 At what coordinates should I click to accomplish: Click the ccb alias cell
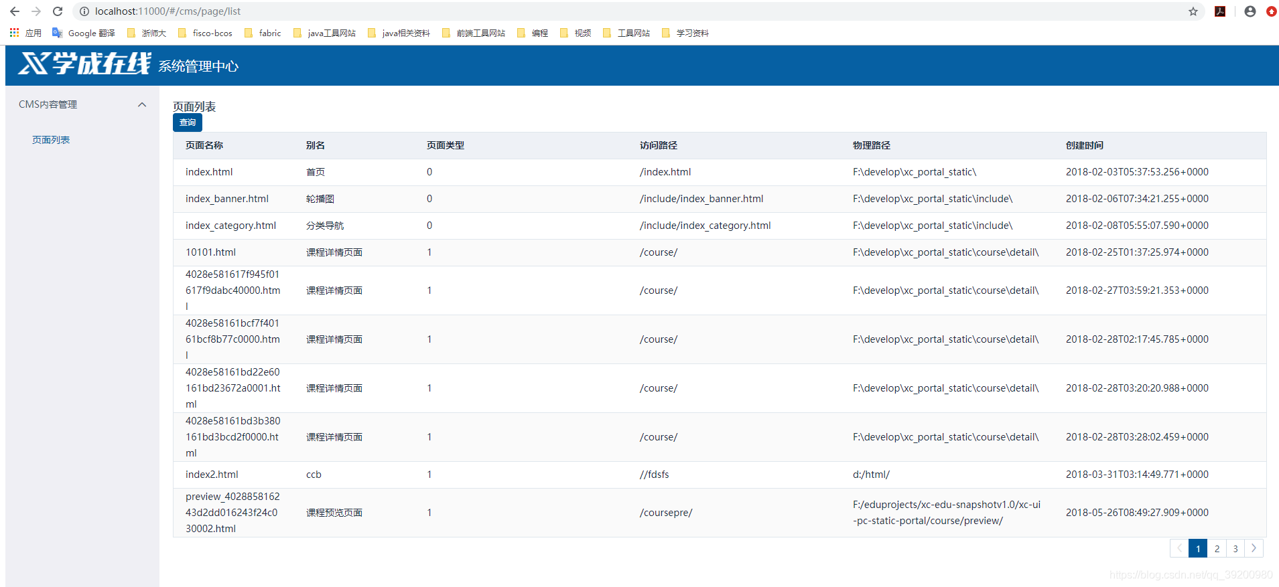[x=314, y=475]
